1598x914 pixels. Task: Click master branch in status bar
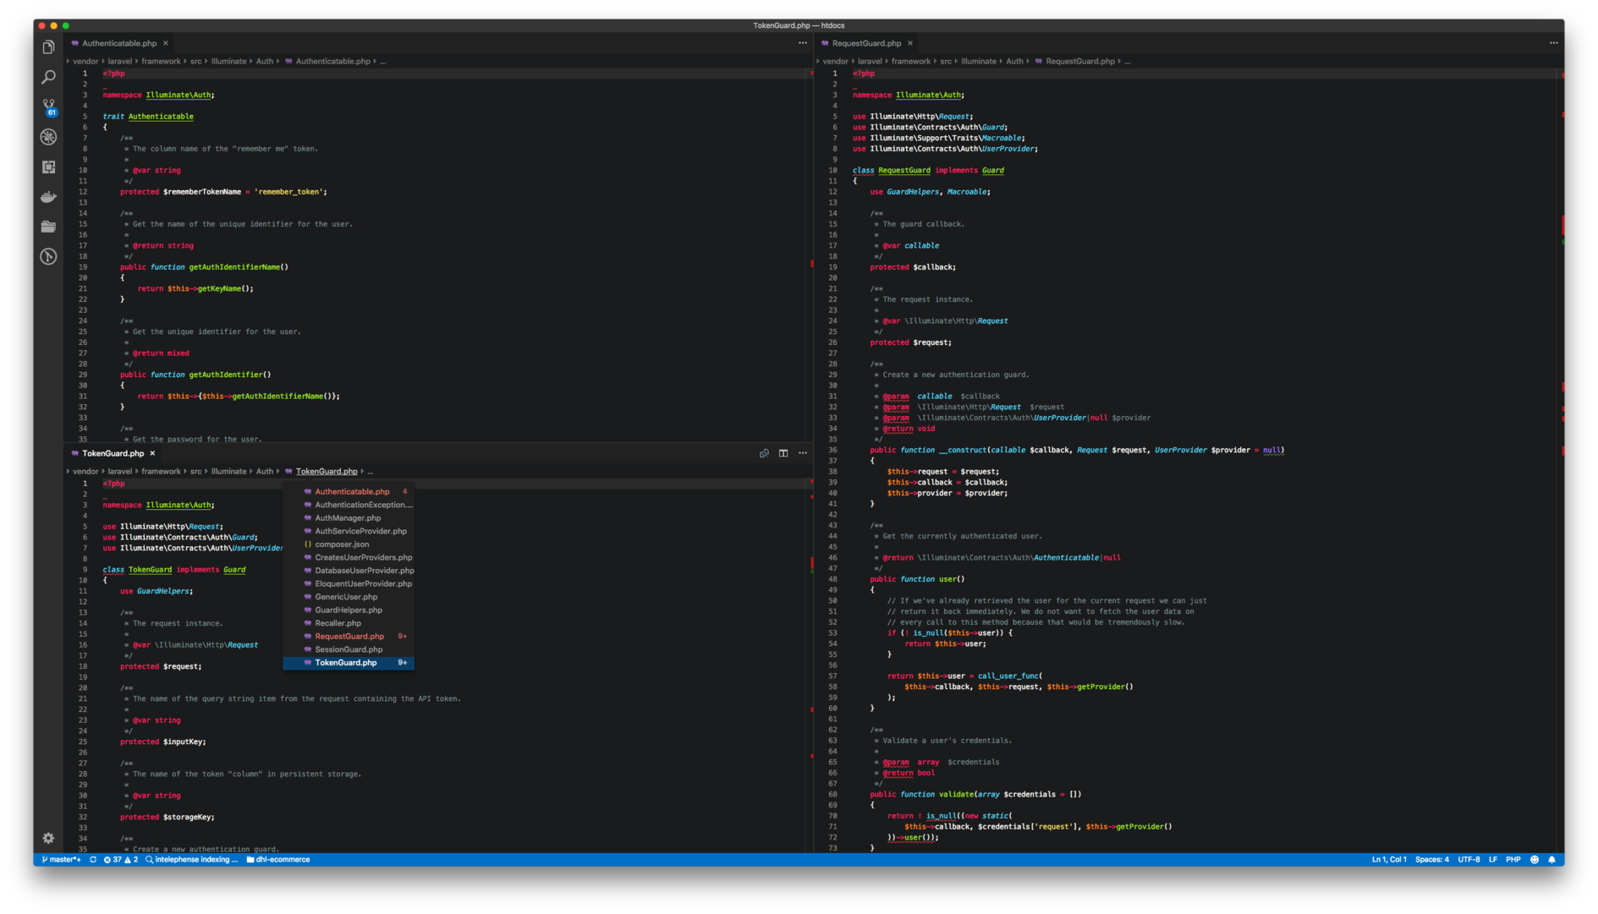[x=62, y=859]
